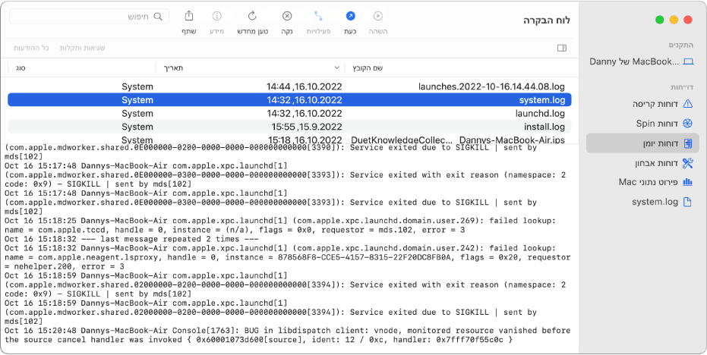Viewport: 707px width, 355px height.
Task: Toggle the sidebar pane layout icon
Action: point(562,48)
